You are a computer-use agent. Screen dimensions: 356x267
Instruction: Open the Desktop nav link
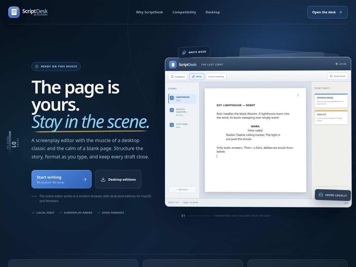(x=213, y=12)
